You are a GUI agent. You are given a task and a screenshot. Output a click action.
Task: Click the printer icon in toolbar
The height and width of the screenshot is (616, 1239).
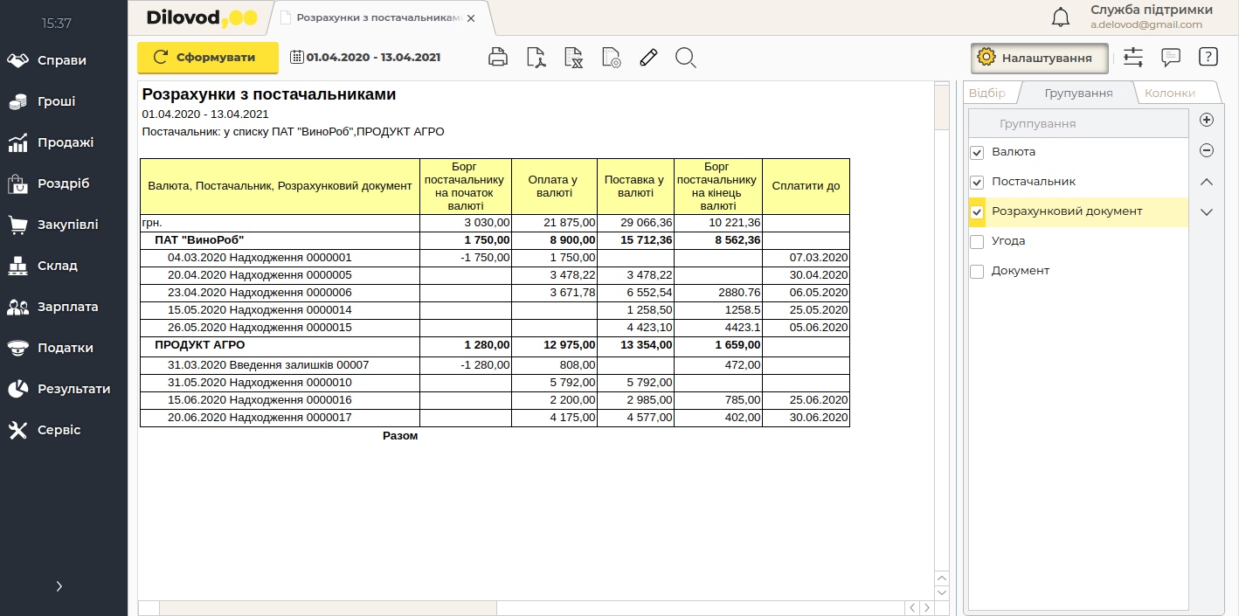498,58
